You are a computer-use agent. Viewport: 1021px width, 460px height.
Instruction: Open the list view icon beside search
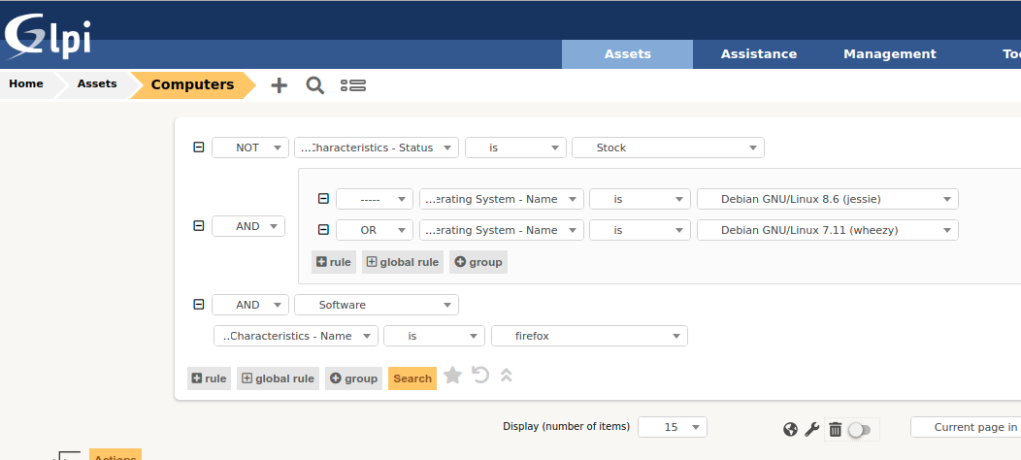[353, 85]
